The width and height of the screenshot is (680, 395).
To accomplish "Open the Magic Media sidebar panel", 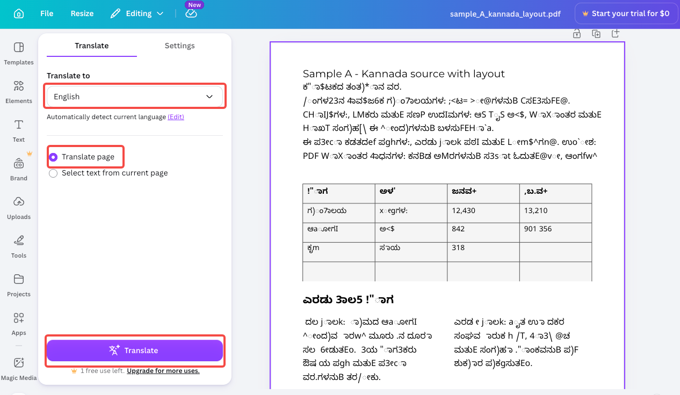I will pos(19,369).
